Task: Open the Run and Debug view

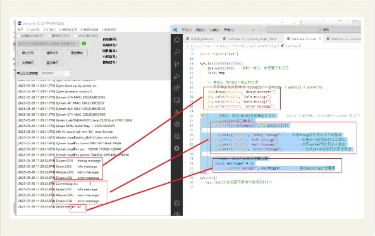Action: pos(176,76)
